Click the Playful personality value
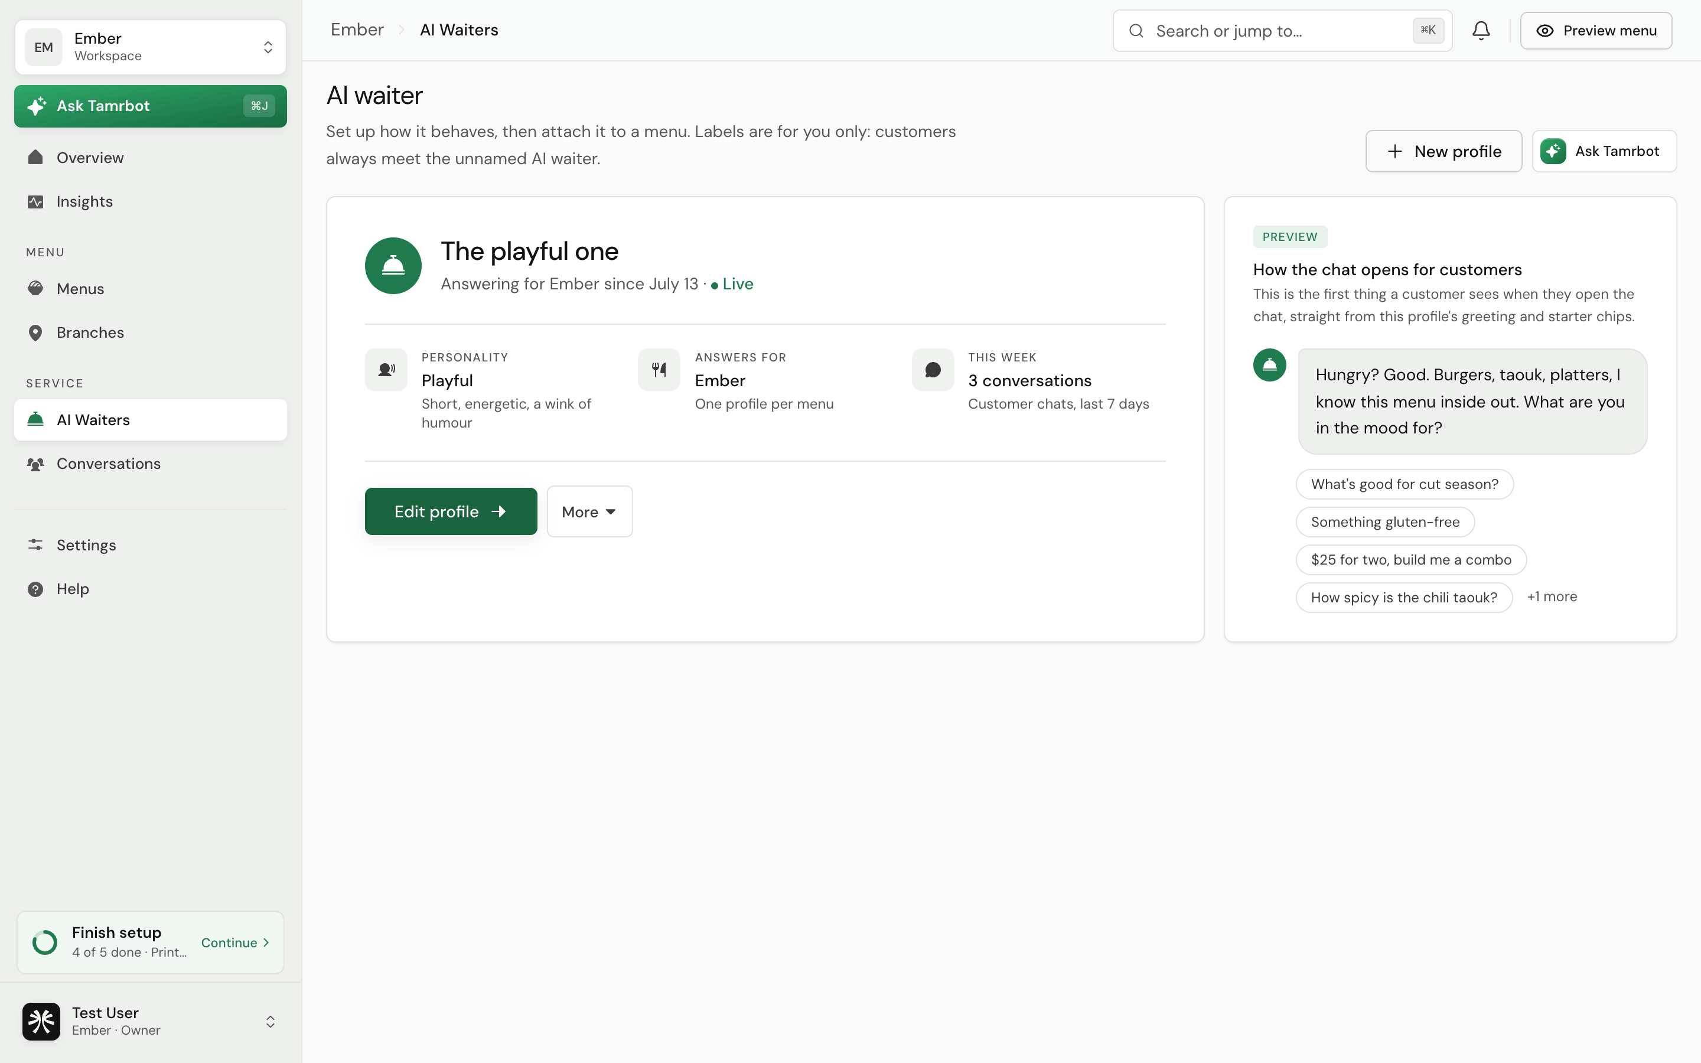Screen dimensions: 1701x1063 pyautogui.click(x=447, y=380)
